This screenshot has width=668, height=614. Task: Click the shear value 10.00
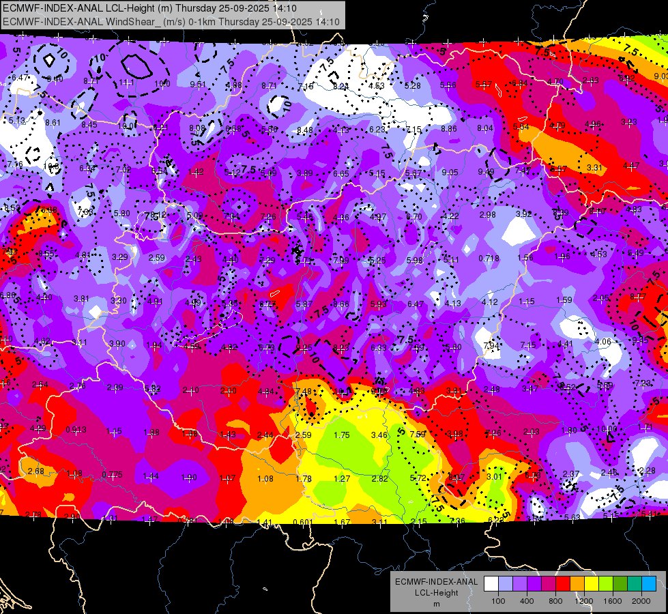point(607,428)
